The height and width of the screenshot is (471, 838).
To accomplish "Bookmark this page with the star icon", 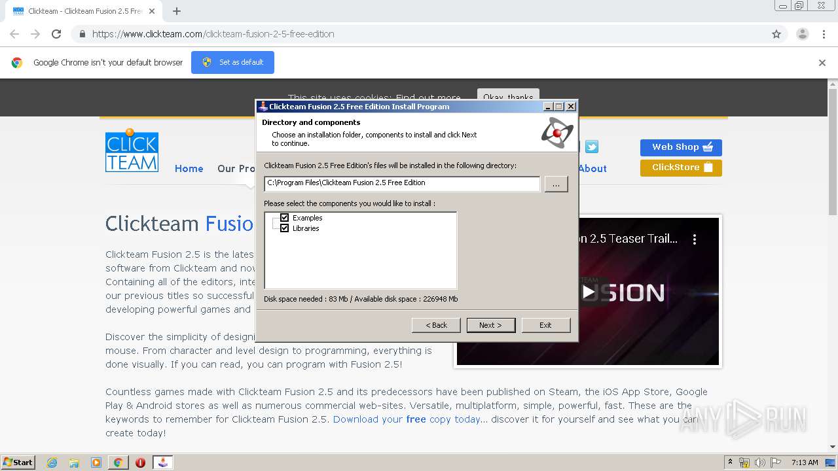I will click(x=776, y=34).
